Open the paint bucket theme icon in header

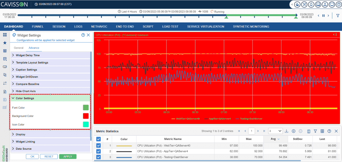coord(297,4)
